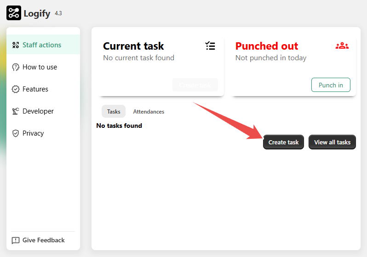Image resolution: width=367 pixels, height=257 pixels.
Task: Open Staff actions menu item
Action: tap(43, 45)
